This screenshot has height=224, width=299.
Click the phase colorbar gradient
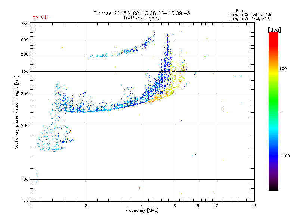[x=274, y=112]
